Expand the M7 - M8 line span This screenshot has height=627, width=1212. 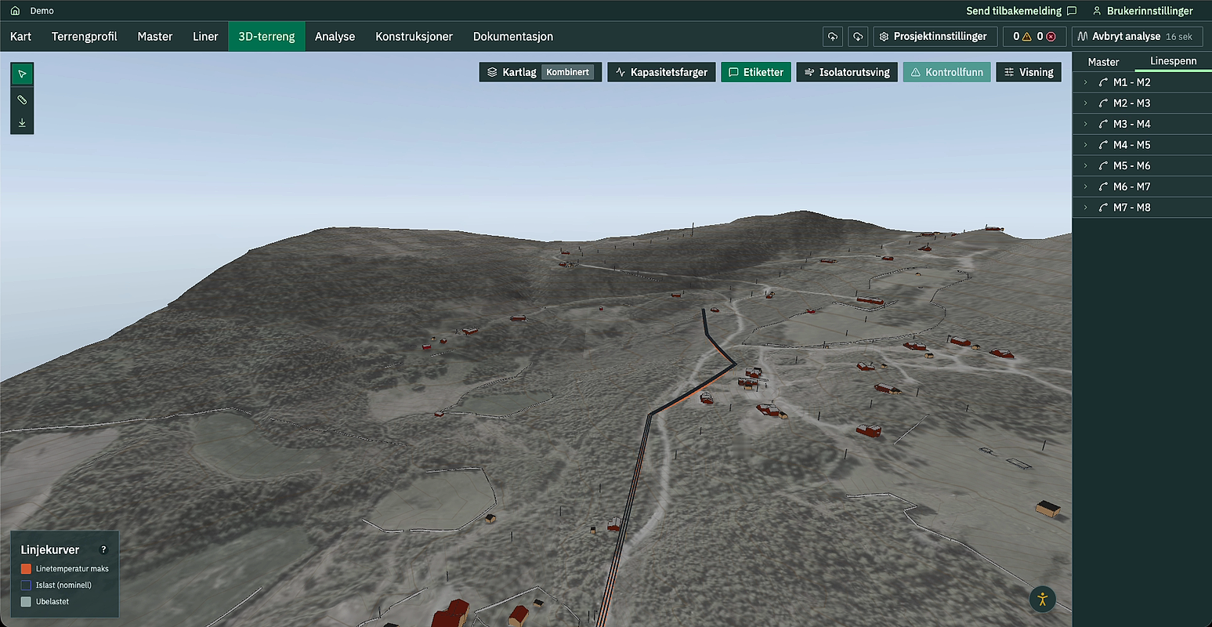click(1085, 208)
